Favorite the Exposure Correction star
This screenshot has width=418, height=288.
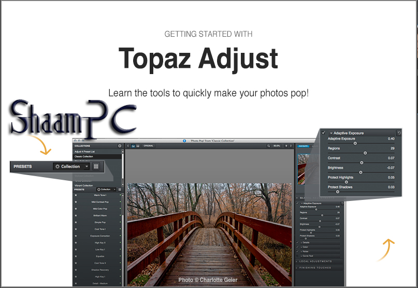pyautogui.click(x=76, y=236)
